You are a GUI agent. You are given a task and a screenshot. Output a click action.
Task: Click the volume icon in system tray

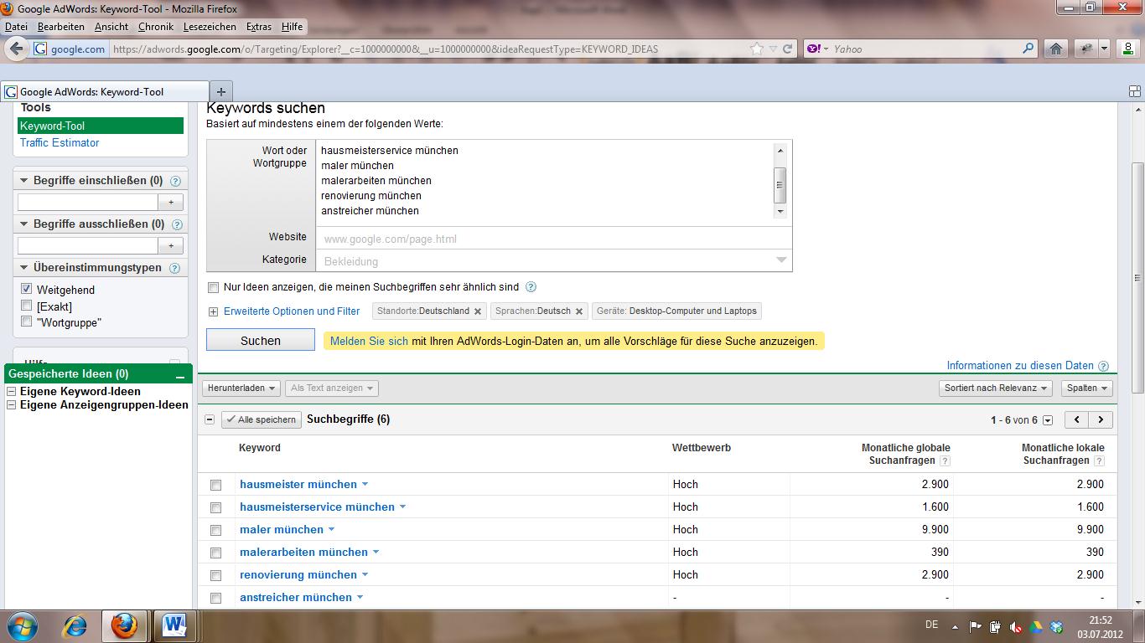(1015, 626)
